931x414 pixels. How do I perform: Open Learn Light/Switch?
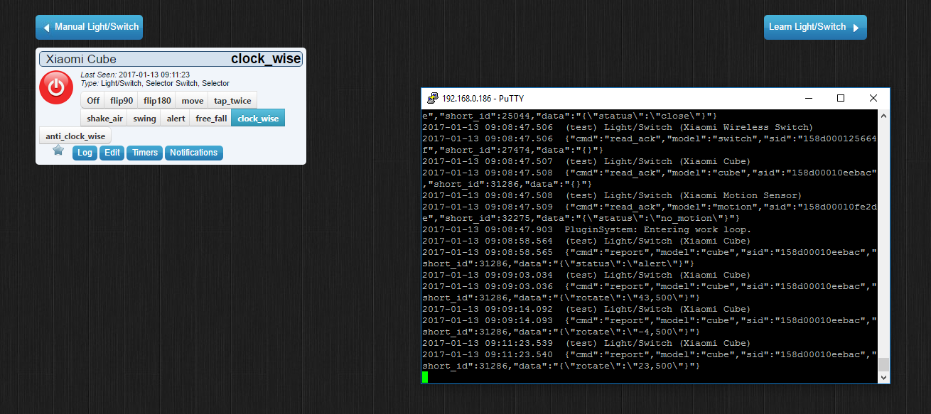[815, 27]
